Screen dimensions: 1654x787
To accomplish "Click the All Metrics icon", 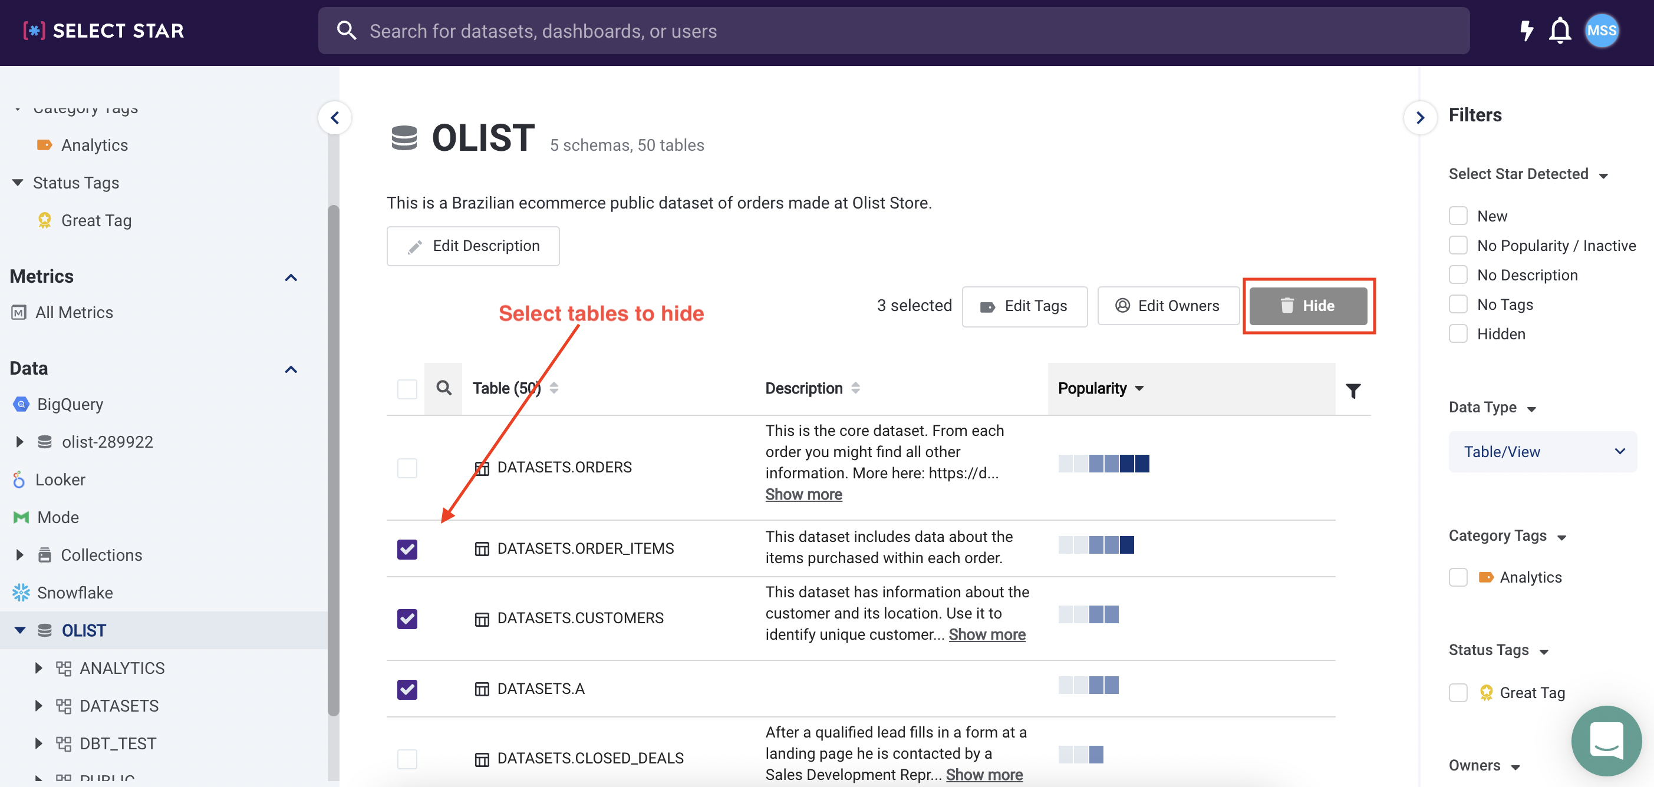I will pos(19,313).
